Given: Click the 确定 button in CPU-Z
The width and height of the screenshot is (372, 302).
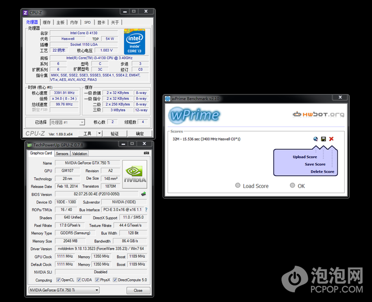Looking at the screenshot, I should [140, 134].
